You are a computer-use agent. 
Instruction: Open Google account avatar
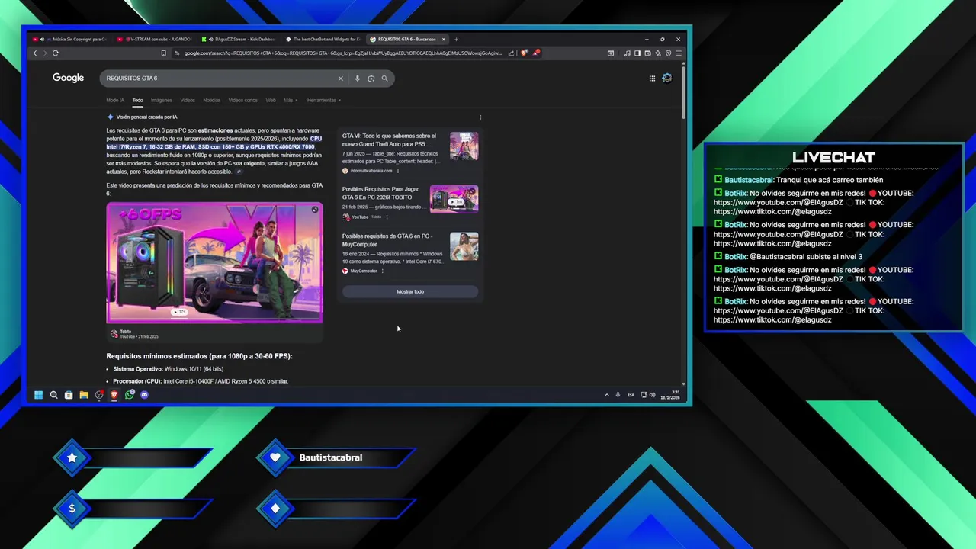tap(667, 79)
